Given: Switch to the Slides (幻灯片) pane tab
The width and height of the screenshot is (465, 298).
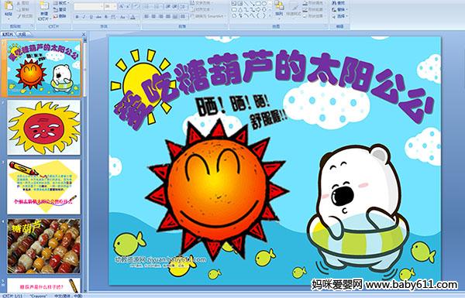Looking at the screenshot, I should (8, 34).
